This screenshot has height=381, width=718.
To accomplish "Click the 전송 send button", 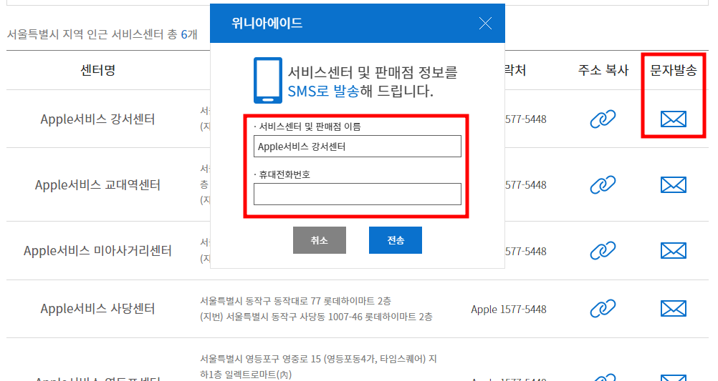I will (395, 240).
